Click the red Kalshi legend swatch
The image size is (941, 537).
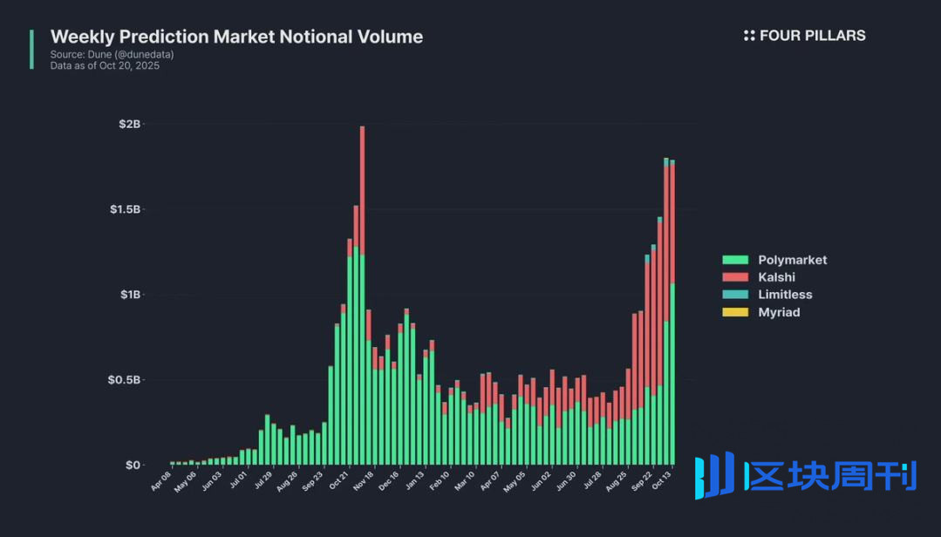pos(735,277)
